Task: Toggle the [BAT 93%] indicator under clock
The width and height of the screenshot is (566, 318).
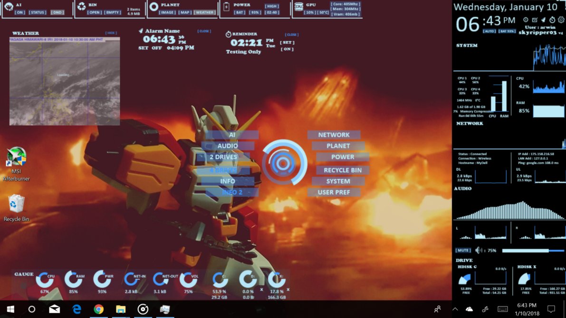Action: 507,31
